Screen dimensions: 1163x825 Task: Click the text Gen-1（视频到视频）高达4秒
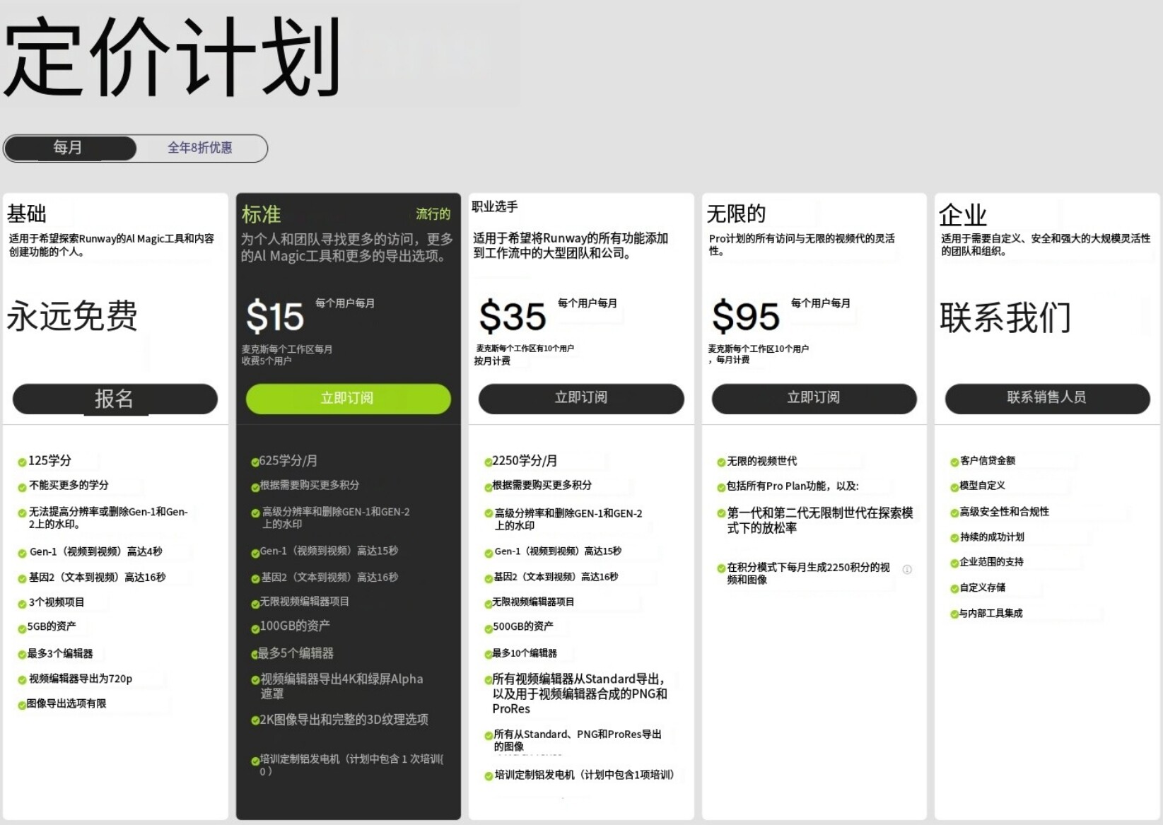[x=96, y=551]
